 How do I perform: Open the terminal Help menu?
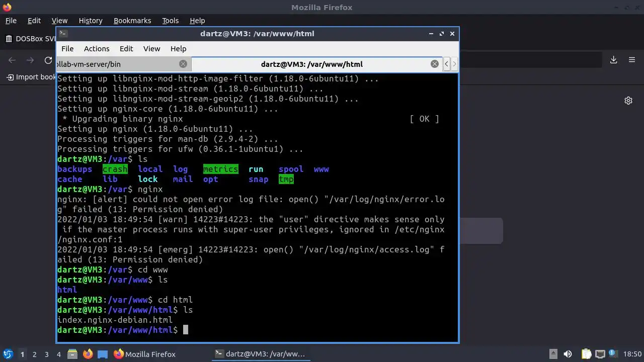178,49
